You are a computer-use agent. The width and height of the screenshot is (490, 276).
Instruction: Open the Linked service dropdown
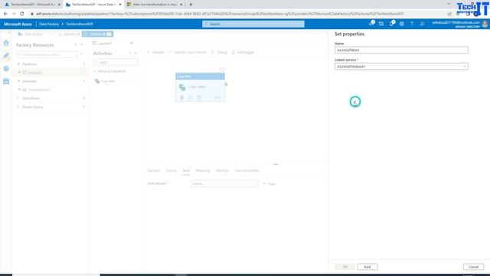401,67
